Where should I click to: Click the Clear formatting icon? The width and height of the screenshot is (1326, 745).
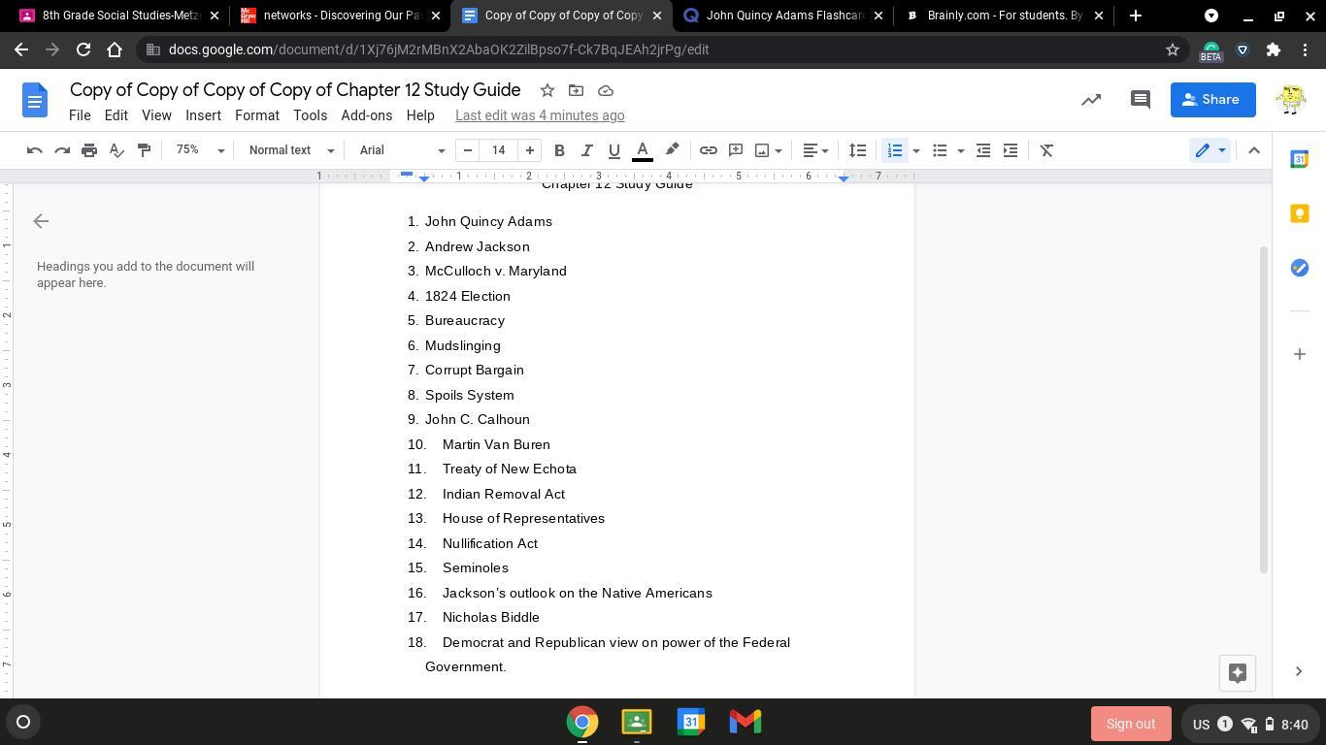point(1046,150)
